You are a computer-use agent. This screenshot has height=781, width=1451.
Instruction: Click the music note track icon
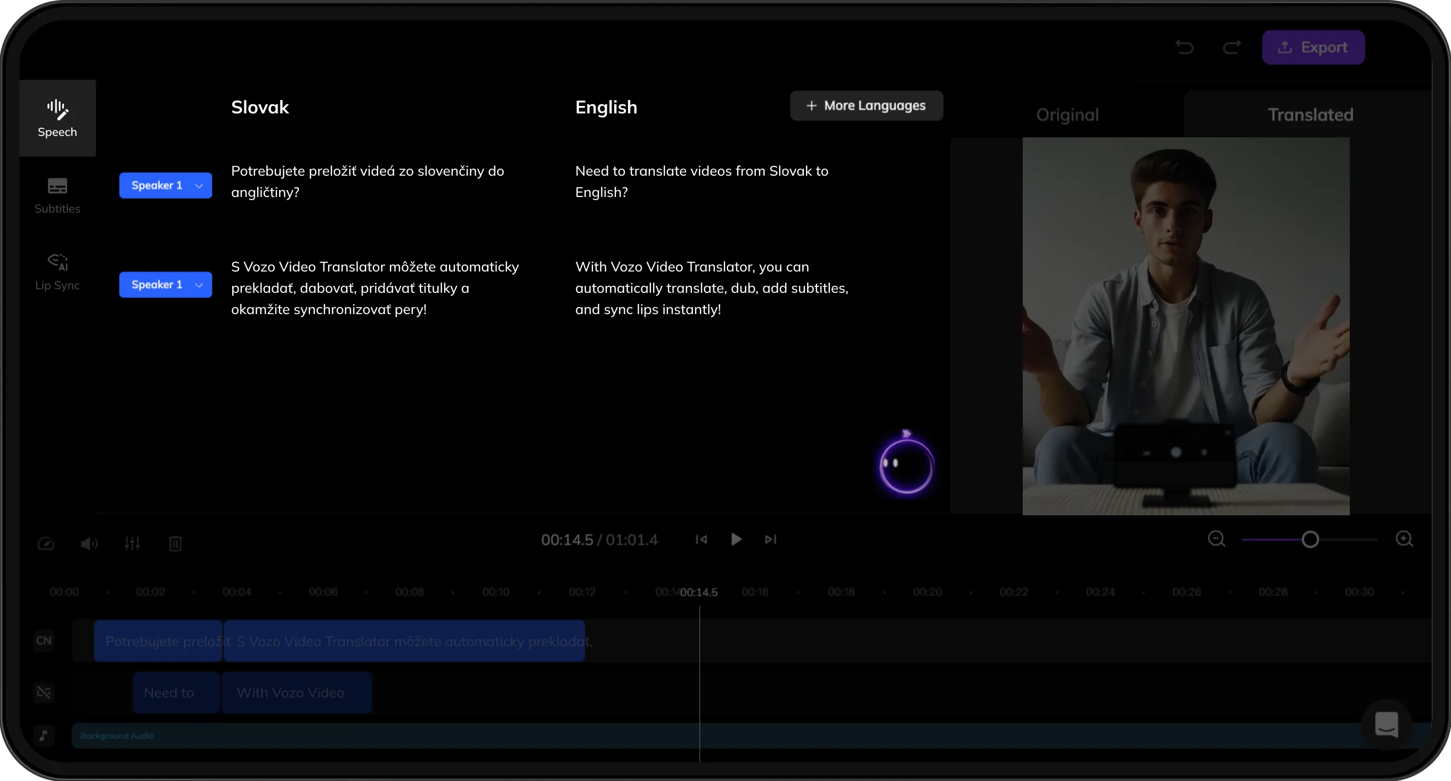pos(43,735)
